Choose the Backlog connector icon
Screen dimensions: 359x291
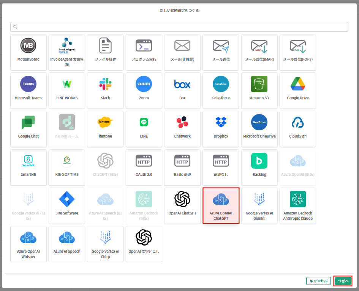tap(259, 161)
